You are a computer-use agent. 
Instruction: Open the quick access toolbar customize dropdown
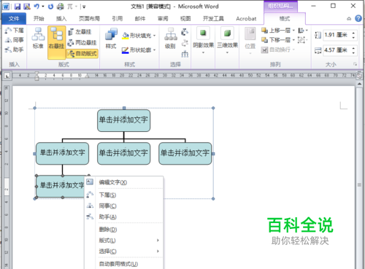[84, 7]
